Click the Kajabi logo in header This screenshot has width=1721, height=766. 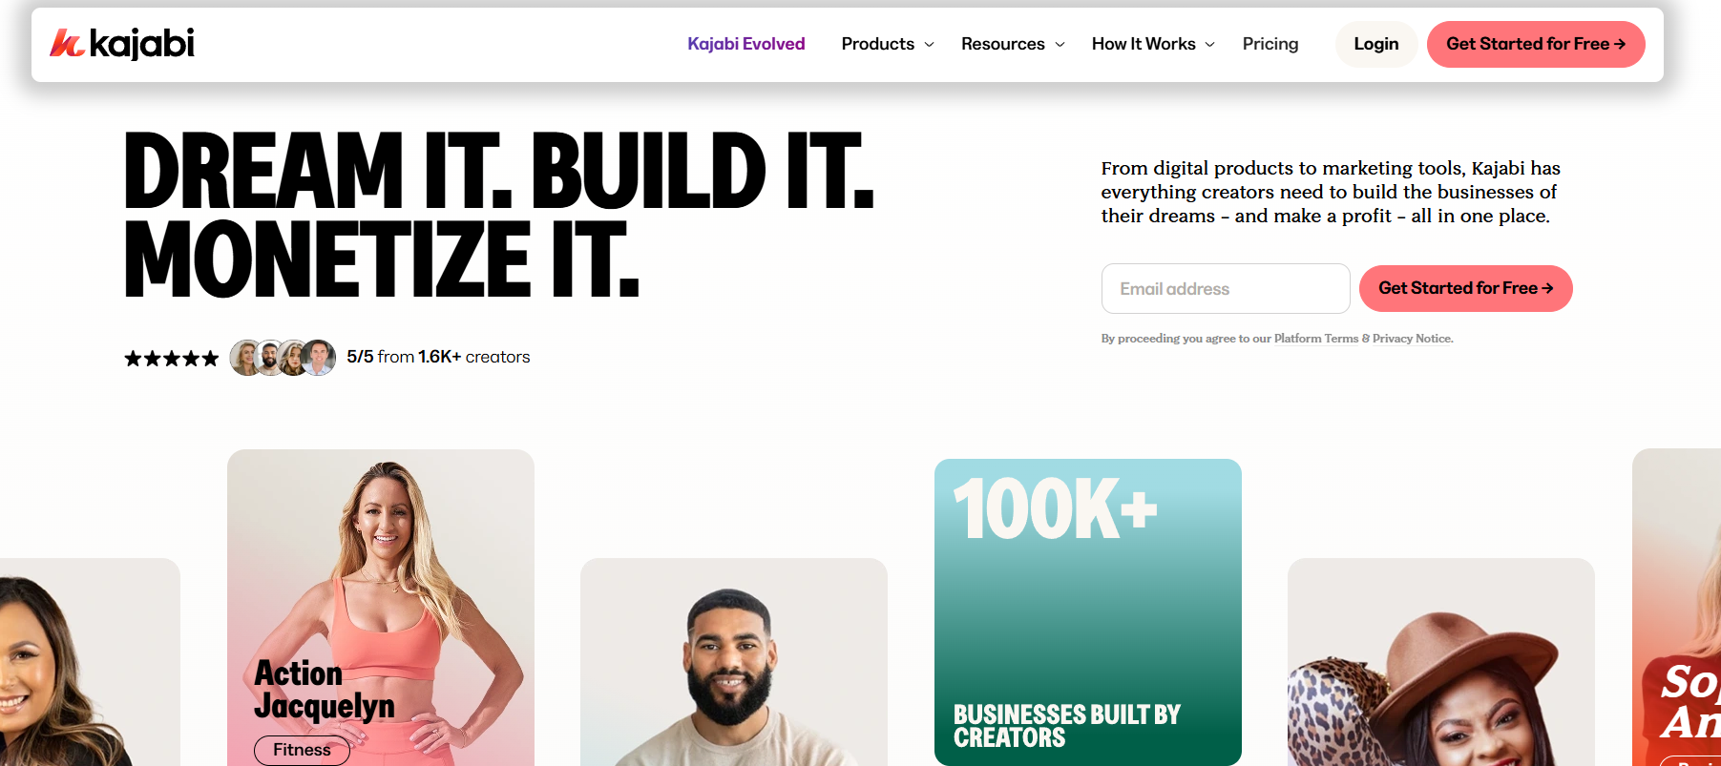click(x=122, y=44)
